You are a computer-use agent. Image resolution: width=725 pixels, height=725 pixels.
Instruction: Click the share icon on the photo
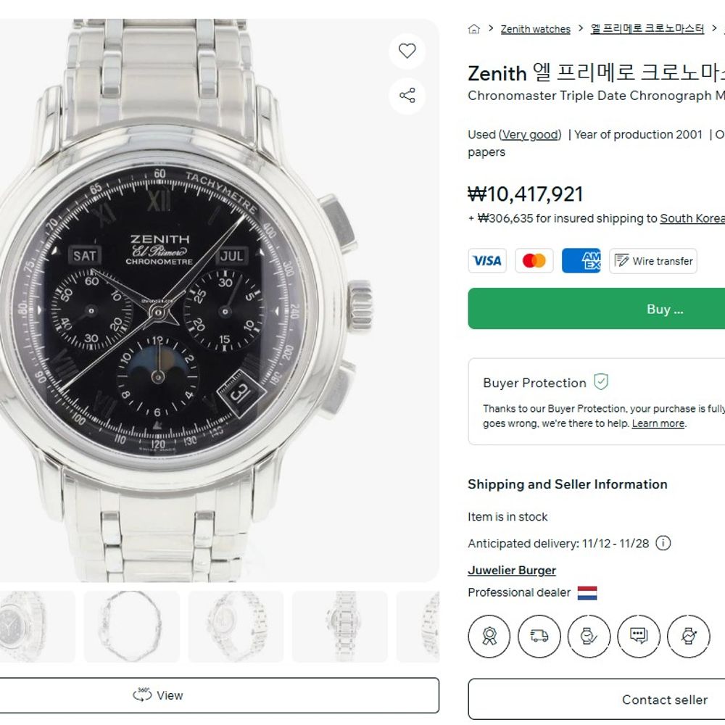407,96
